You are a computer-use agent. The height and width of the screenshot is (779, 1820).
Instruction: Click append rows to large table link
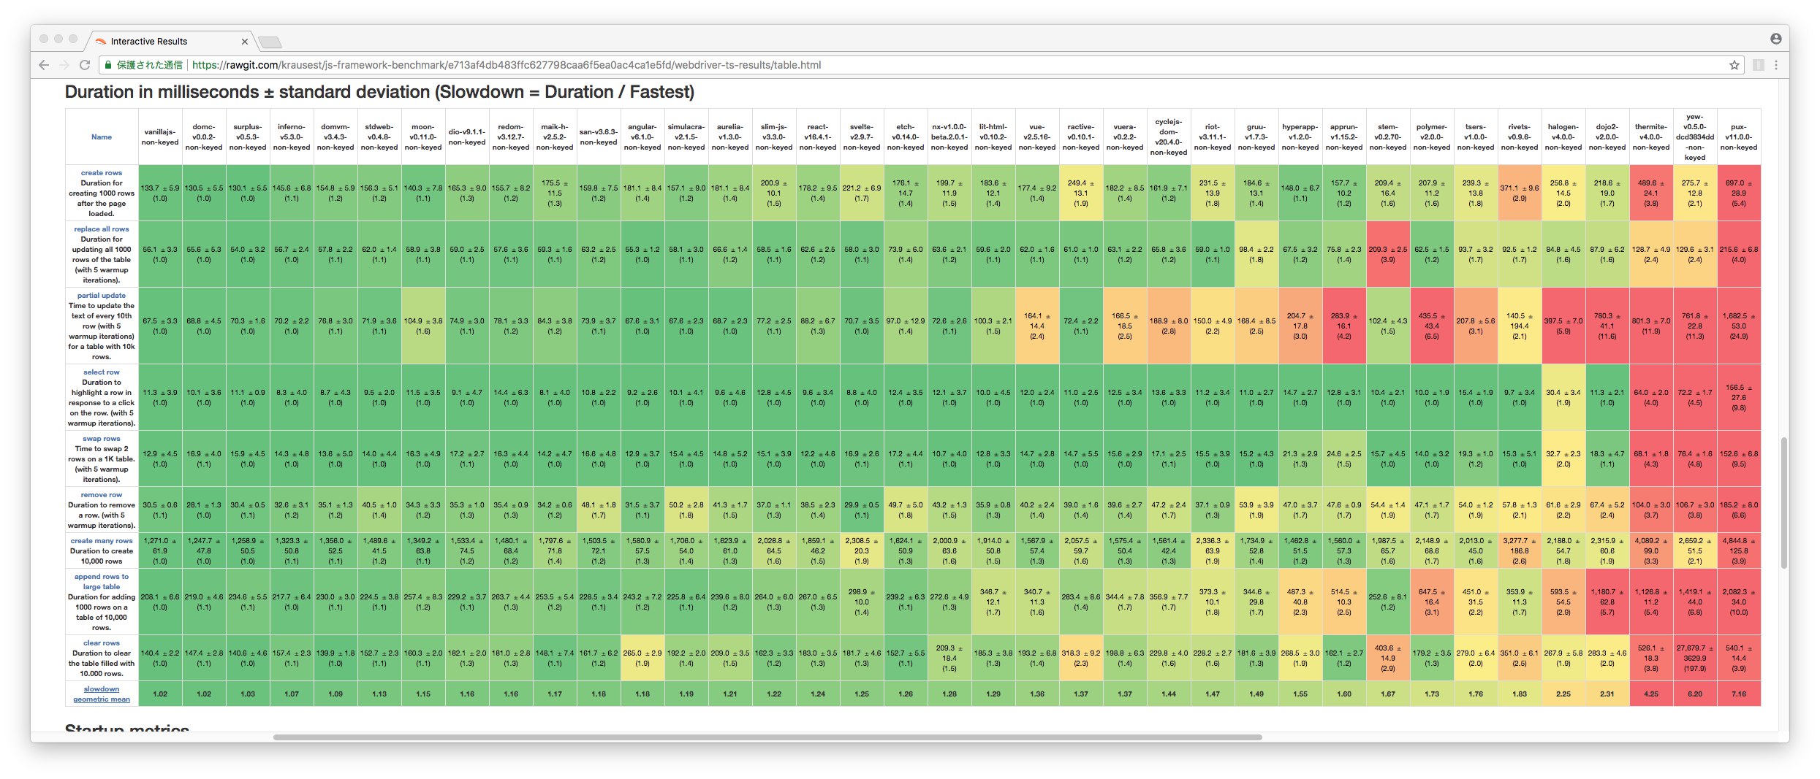tap(102, 581)
